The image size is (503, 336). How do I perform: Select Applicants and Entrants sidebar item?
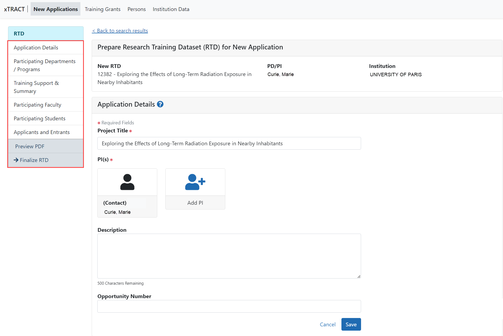tap(42, 132)
